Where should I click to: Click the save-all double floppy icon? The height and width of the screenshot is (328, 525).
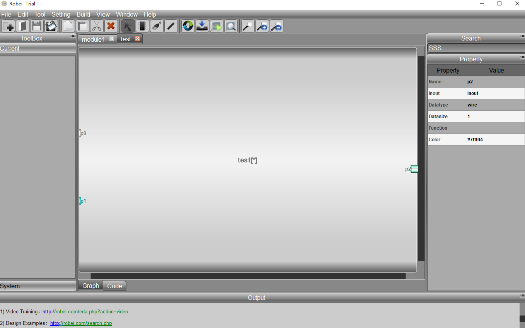(x=51, y=26)
